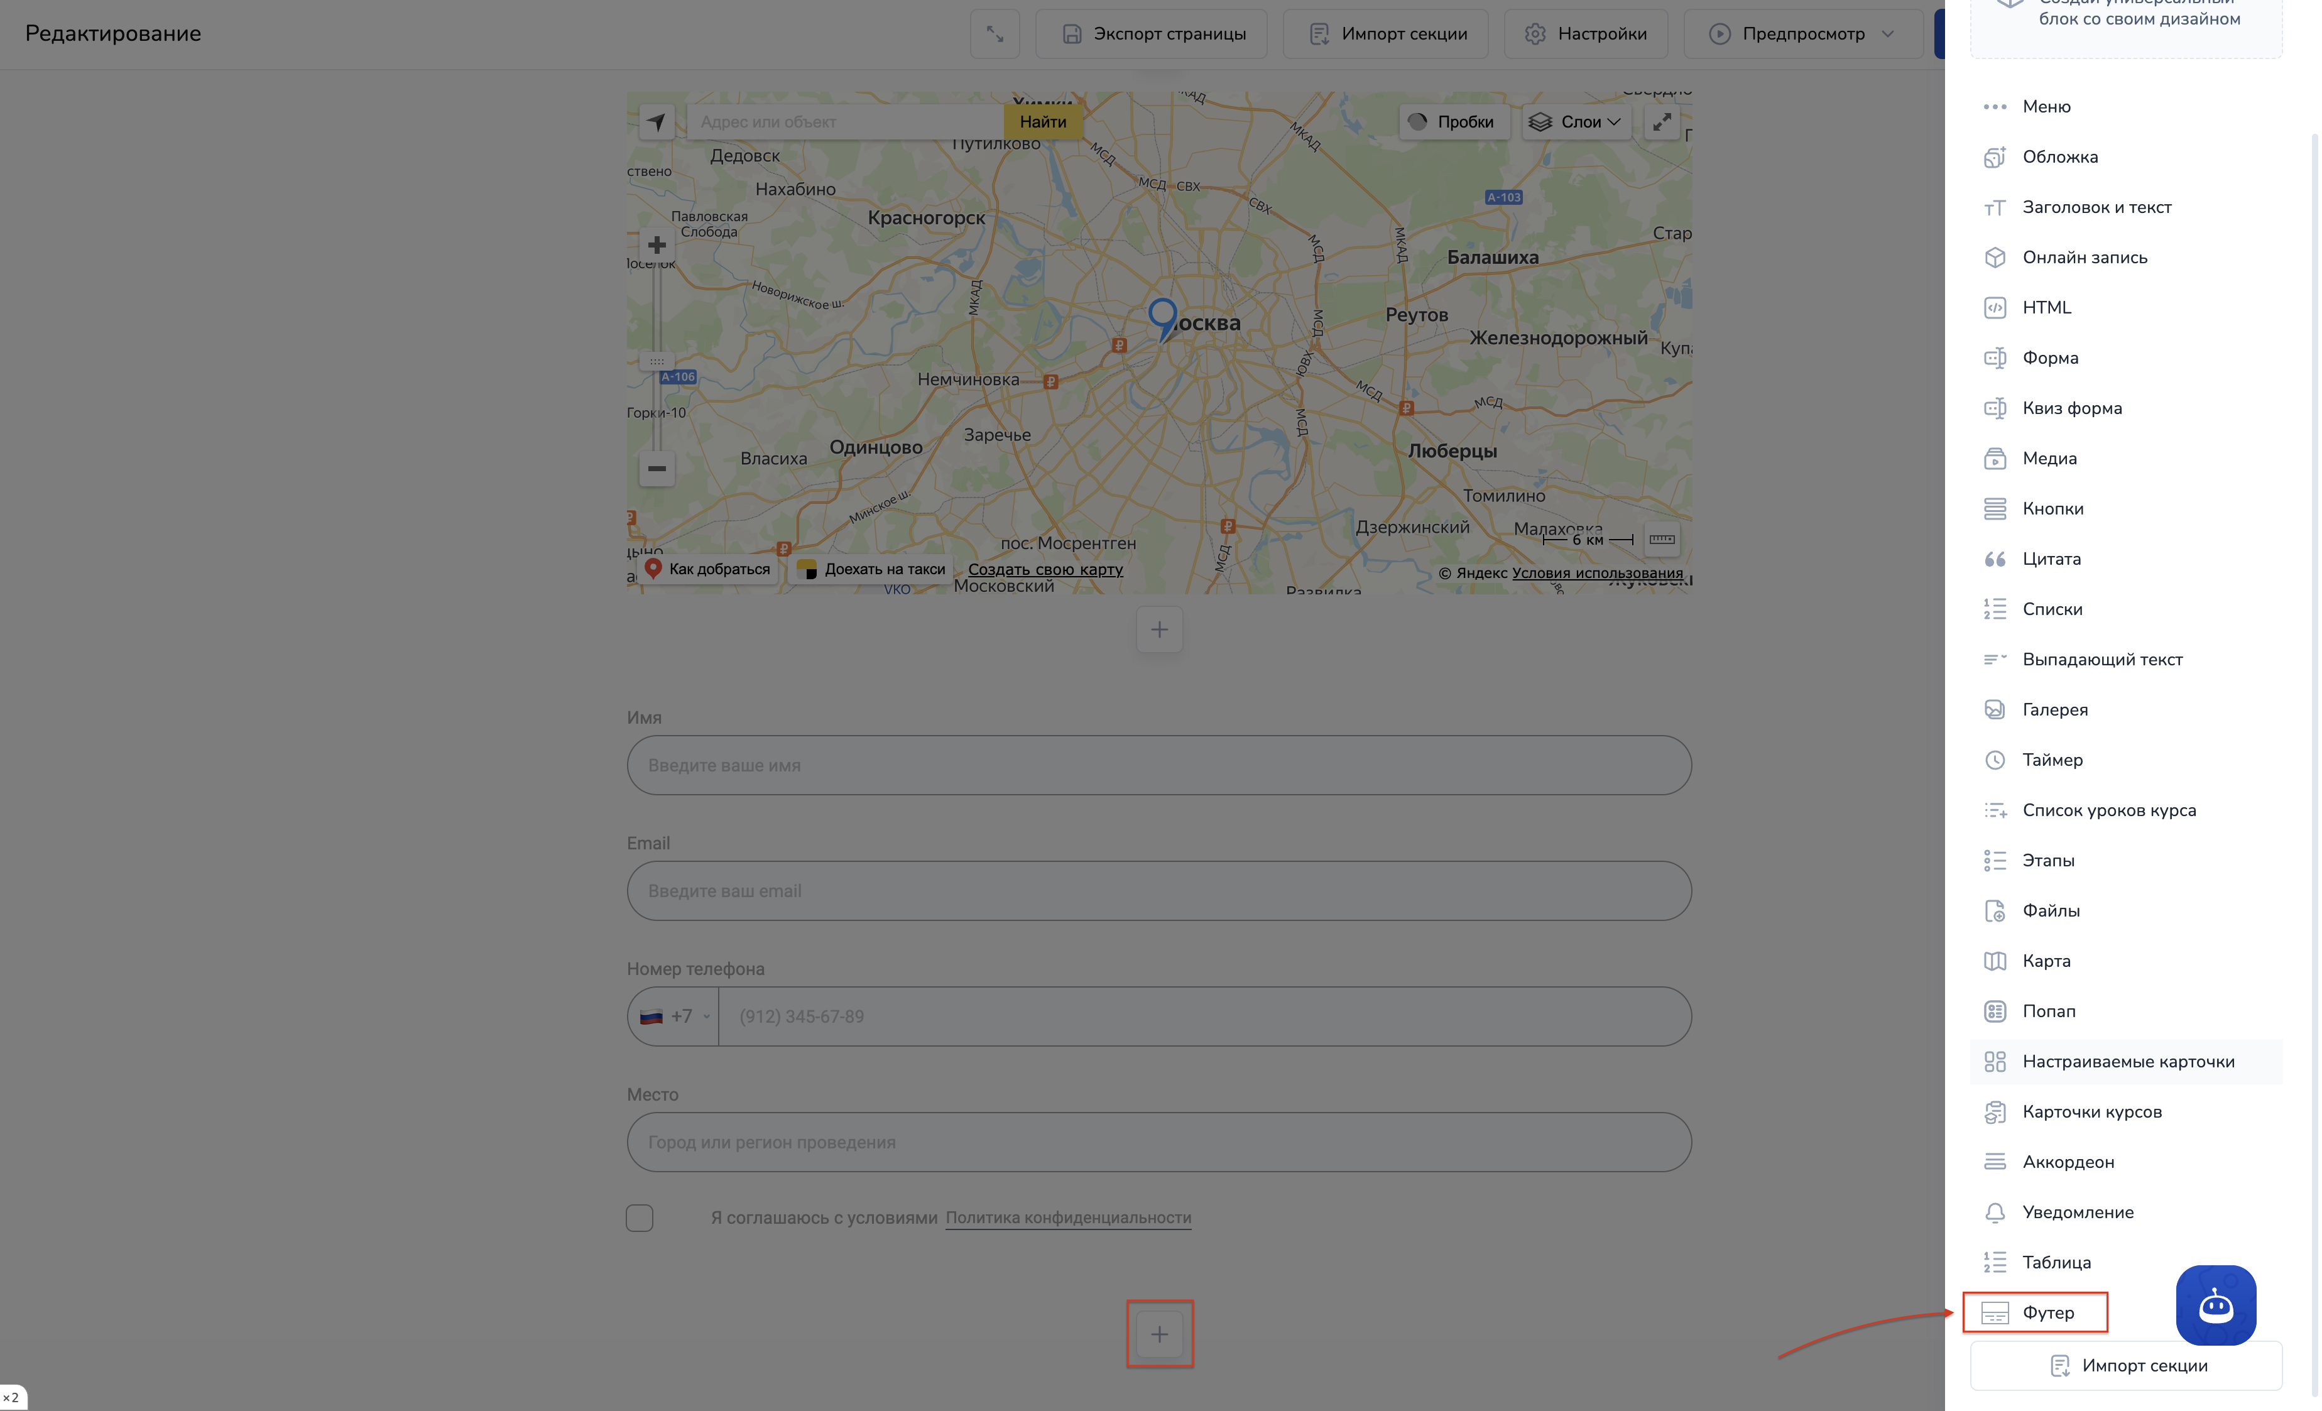Open the Политика конфиденциальности link

pos(1068,1218)
